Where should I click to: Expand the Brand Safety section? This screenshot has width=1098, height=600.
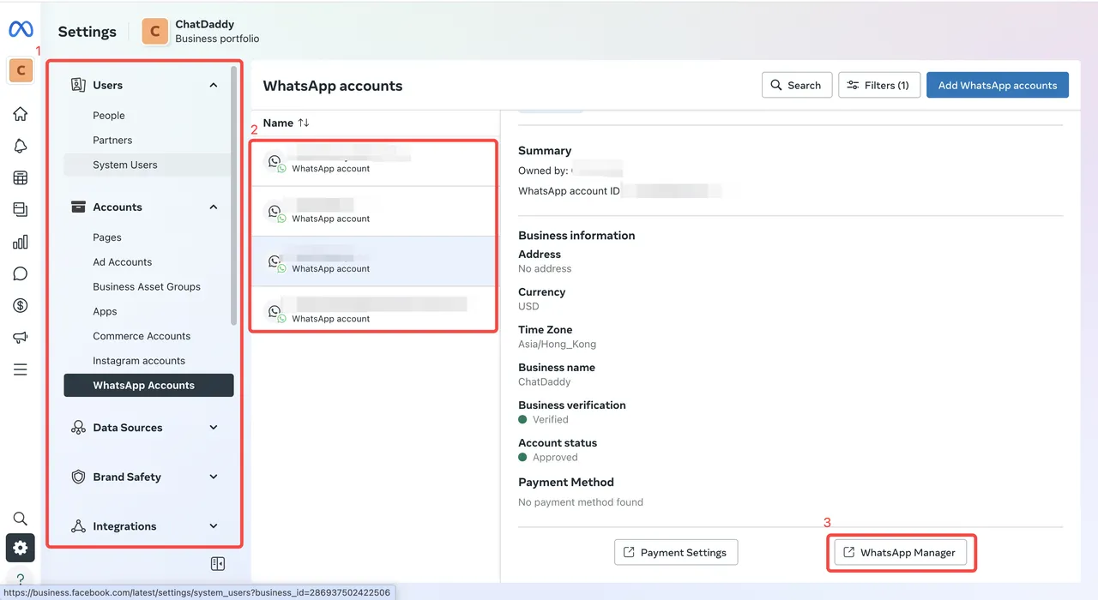[x=214, y=477]
